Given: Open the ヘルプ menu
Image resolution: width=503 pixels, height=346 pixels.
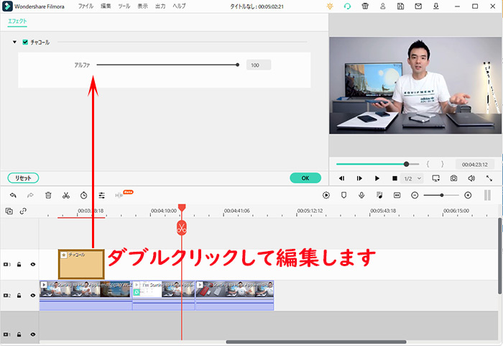Looking at the screenshot, I should [179, 6].
